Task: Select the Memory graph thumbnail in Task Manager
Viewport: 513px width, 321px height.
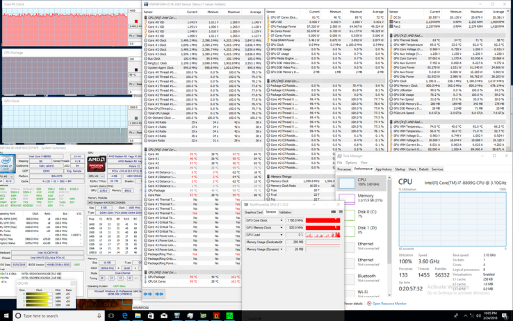Action: click(x=347, y=199)
